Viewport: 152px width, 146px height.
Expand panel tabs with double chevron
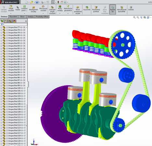pyautogui.click(x=26, y=21)
